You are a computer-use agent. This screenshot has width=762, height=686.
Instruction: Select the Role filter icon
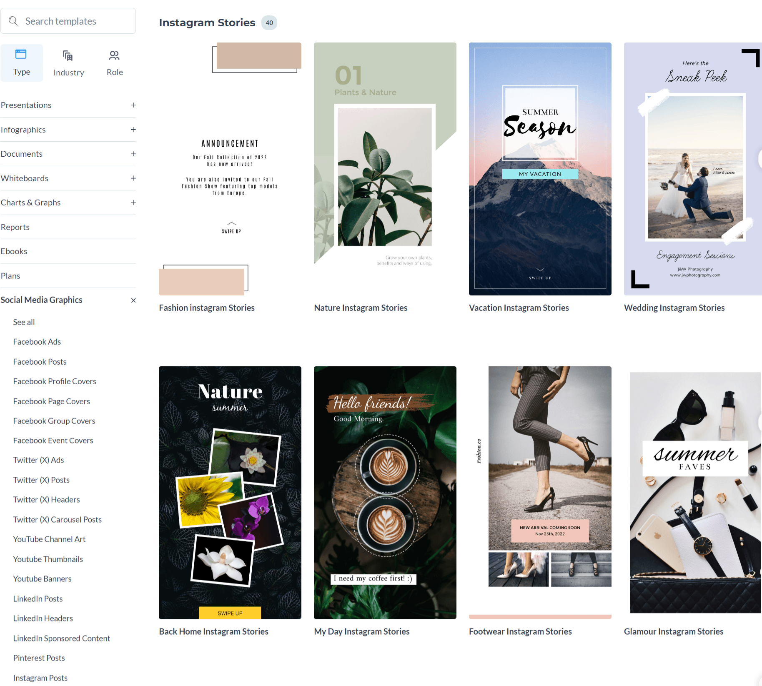(114, 55)
